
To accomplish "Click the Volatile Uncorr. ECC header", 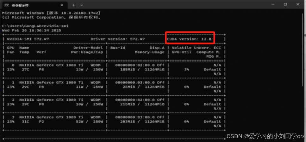I will coord(196,48).
